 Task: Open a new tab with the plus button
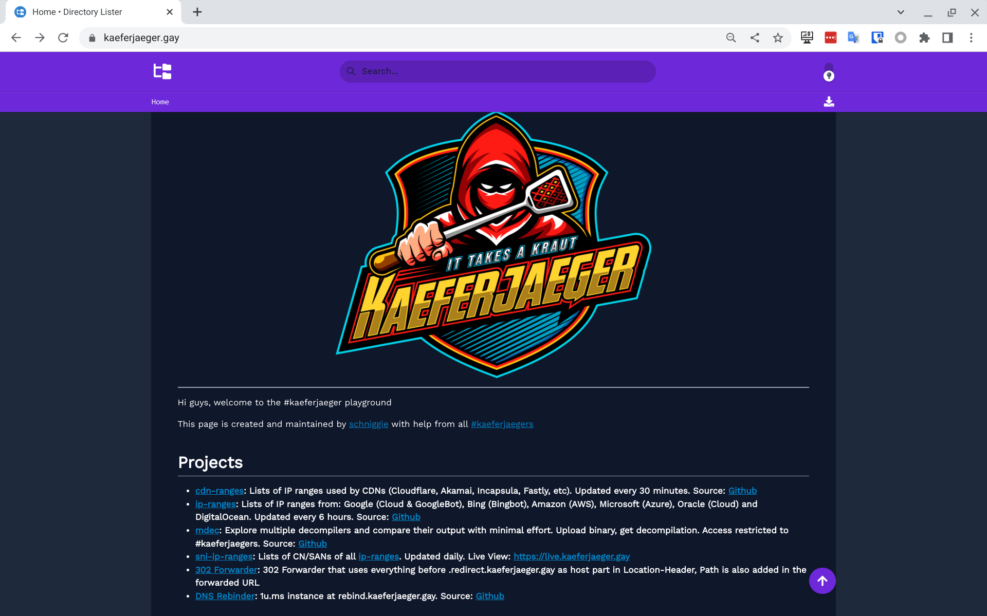pos(197,12)
